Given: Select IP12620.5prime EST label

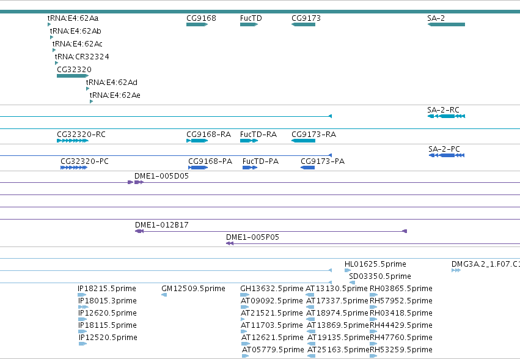Looking at the screenshot, I should point(108,313).
